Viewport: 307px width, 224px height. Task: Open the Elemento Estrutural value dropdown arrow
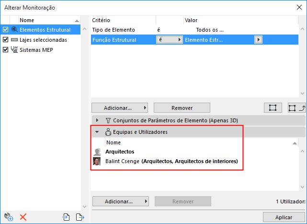tap(259, 40)
